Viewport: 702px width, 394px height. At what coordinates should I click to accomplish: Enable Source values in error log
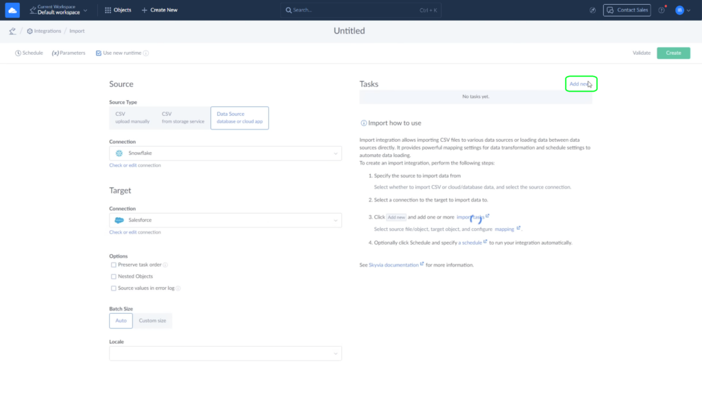coord(114,288)
